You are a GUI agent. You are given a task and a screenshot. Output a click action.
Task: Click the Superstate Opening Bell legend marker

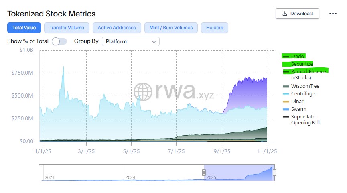click(286, 117)
